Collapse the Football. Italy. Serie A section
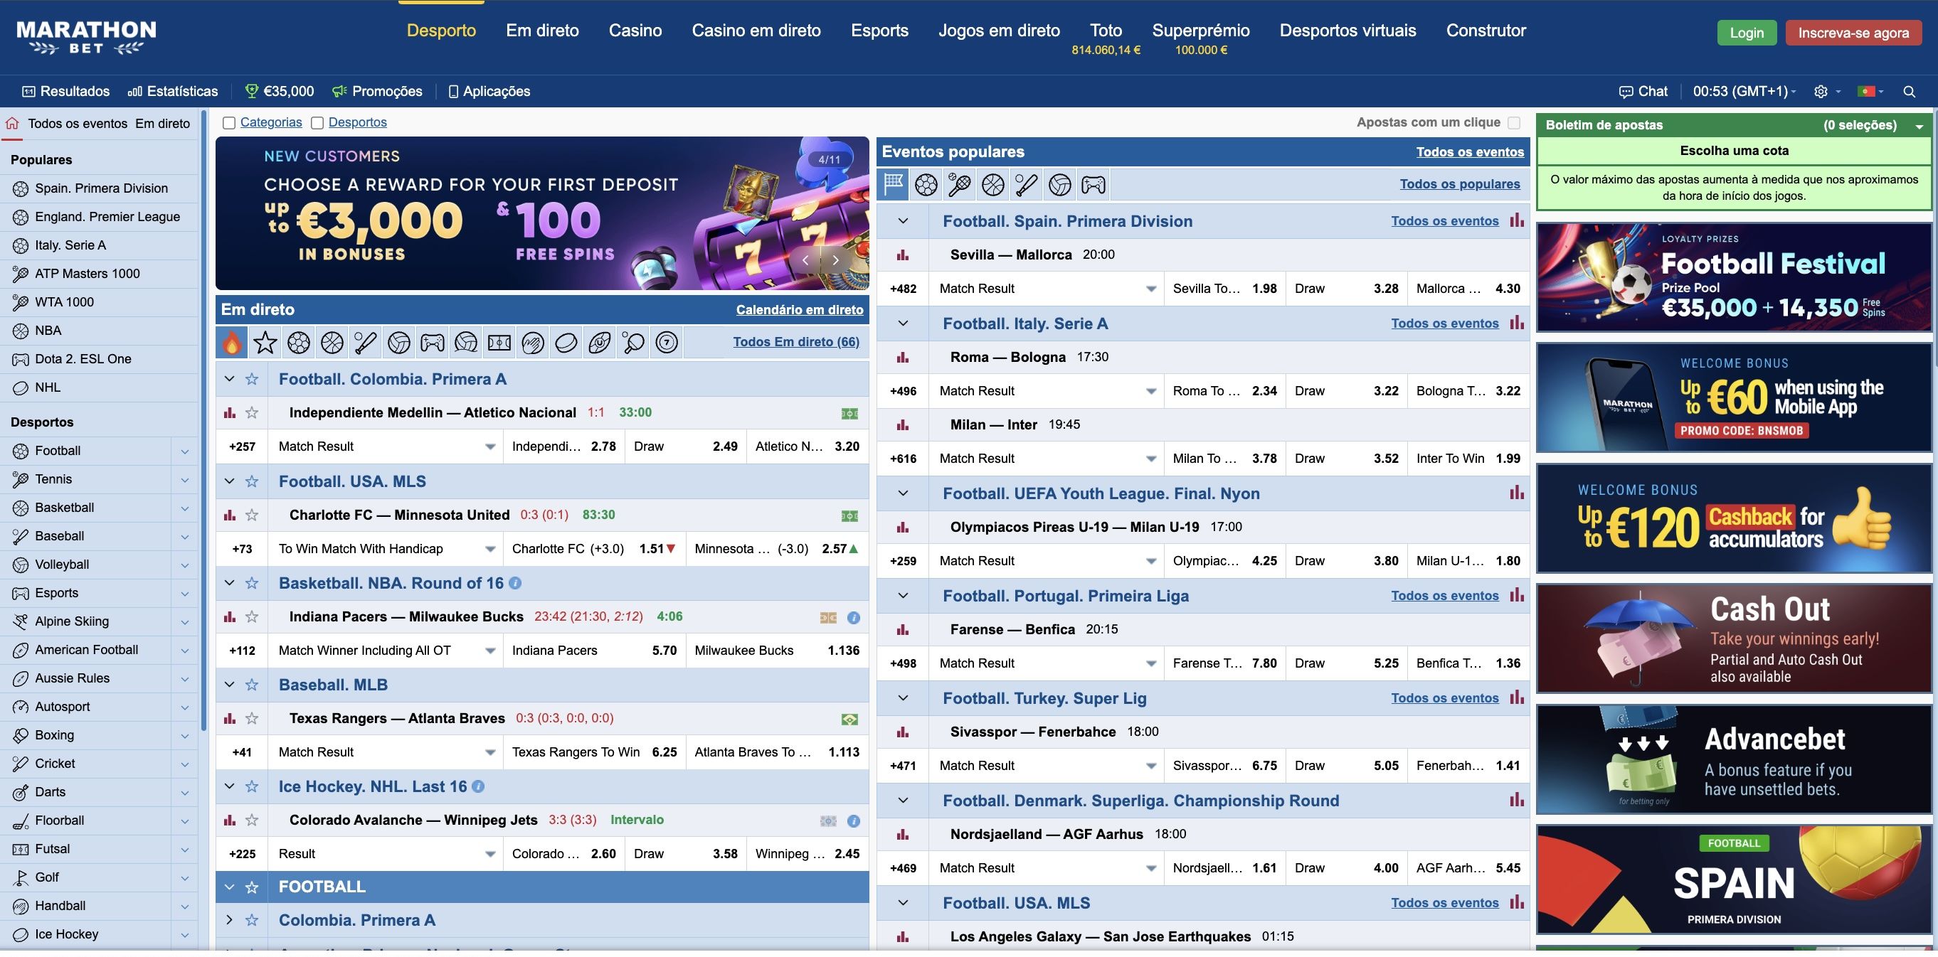The image size is (1938, 957). [903, 324]
